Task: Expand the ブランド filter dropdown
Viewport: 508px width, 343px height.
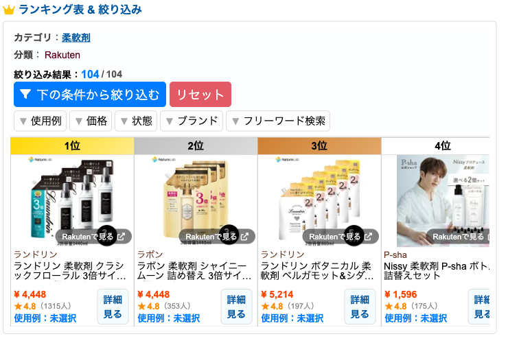Action: [x=192, y=121]
